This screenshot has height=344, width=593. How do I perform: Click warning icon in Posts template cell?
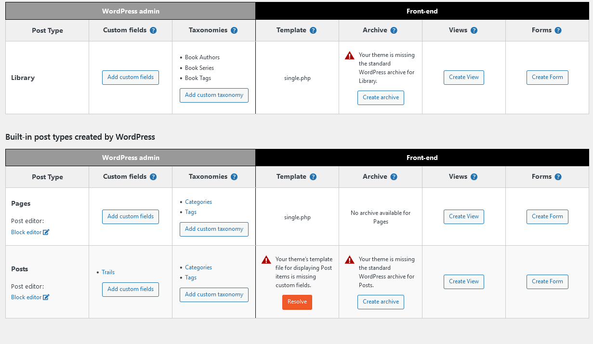(266, 260)
